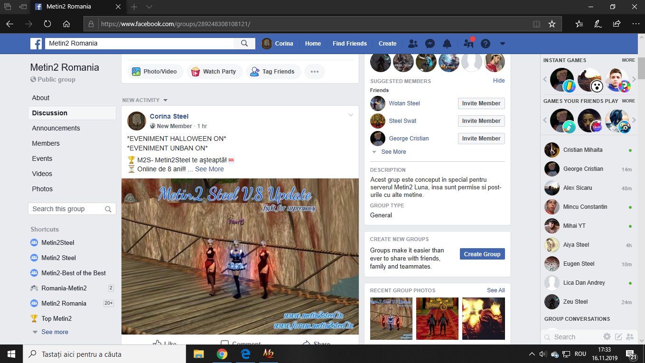Screen dimensions: 645x363
Task: Expand Shortcuts See more
Action: pos(55,332)
